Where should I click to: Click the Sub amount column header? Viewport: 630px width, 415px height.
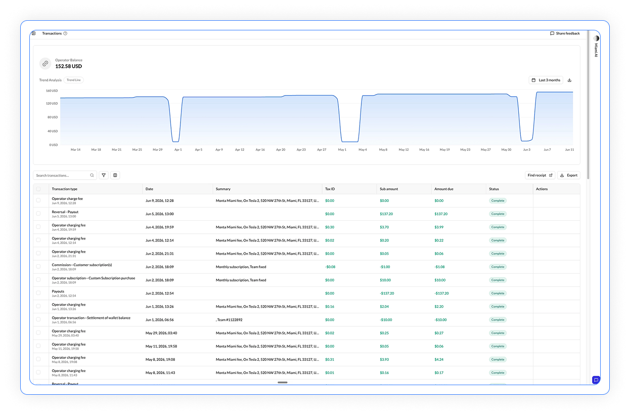pos(389,189)
